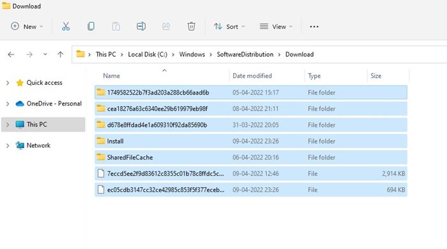Open recent locations chevron dropdown
Image resolution: width=447 pixels, height=249 pixels.
tap(45, 54)
